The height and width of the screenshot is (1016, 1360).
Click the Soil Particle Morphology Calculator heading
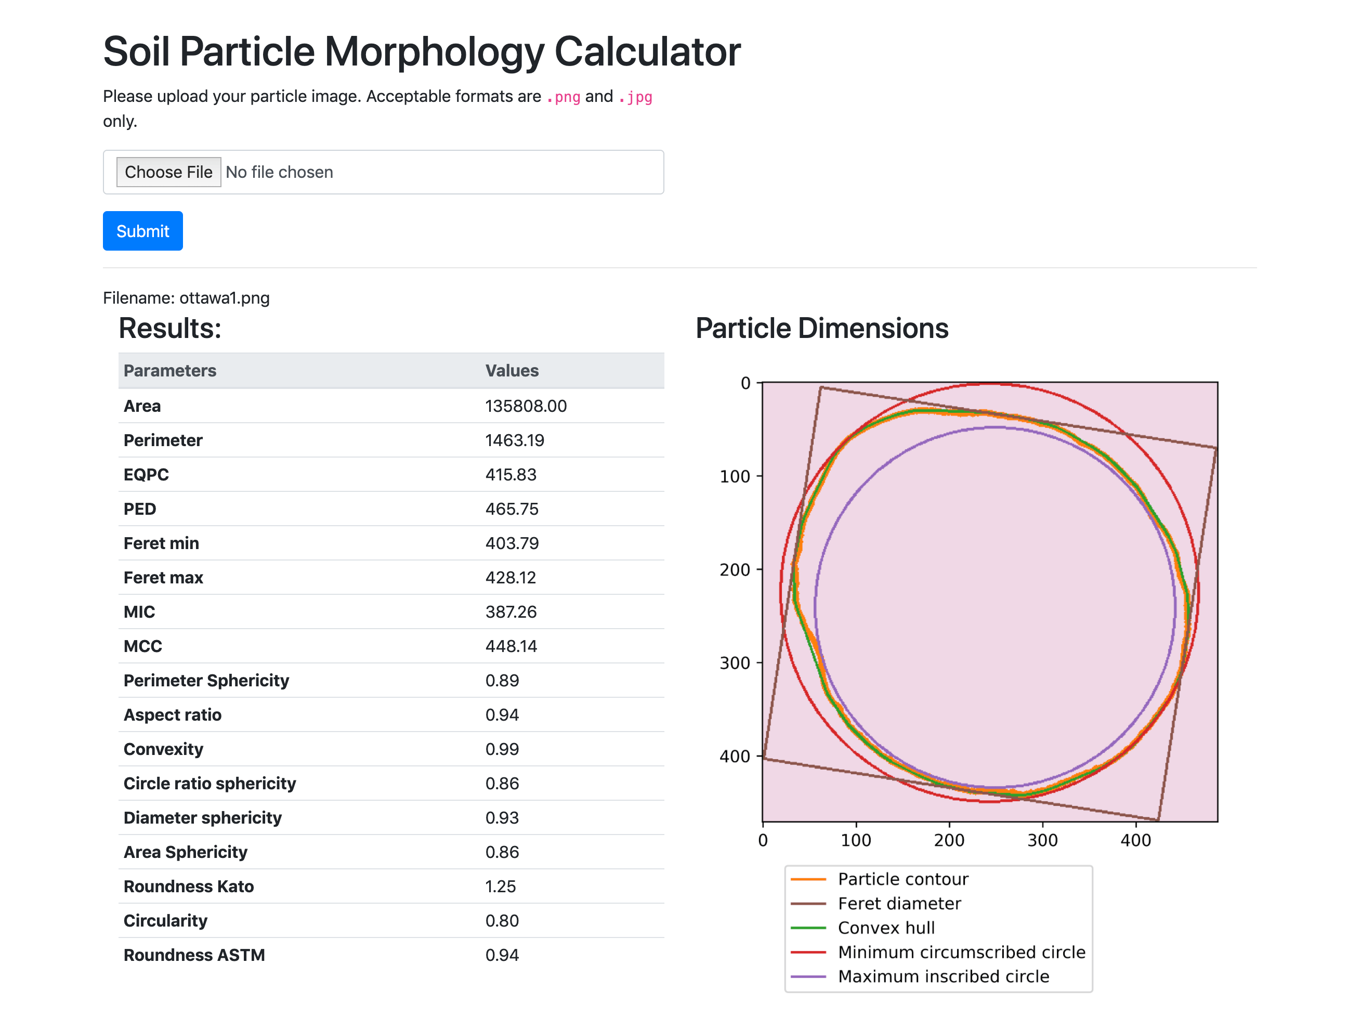pos(422,50)
